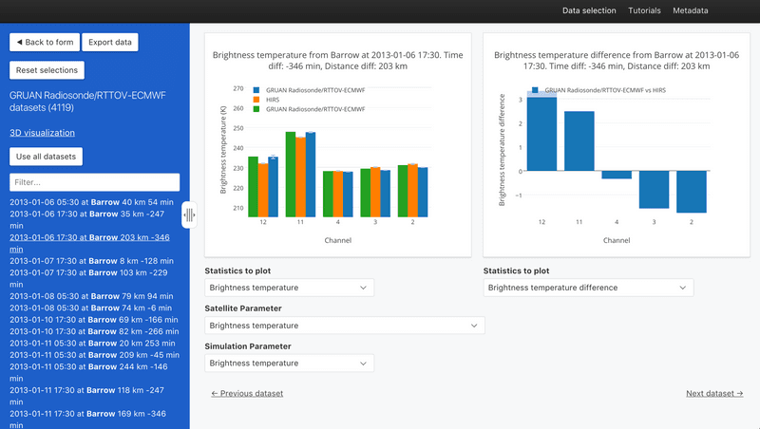Go to Next dataset link

(714, 393)
